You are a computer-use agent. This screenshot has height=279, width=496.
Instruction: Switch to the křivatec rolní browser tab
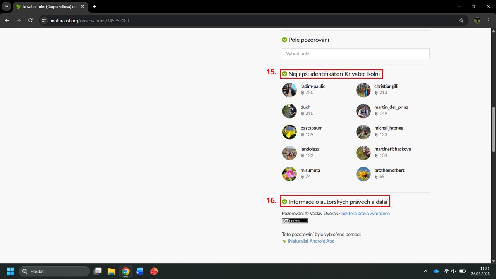[46, 7]
